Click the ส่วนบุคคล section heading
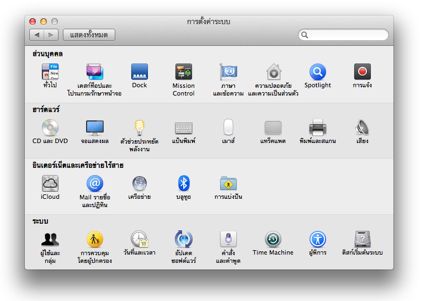This screenshot has height=301, width=421. tap(47, 54)
